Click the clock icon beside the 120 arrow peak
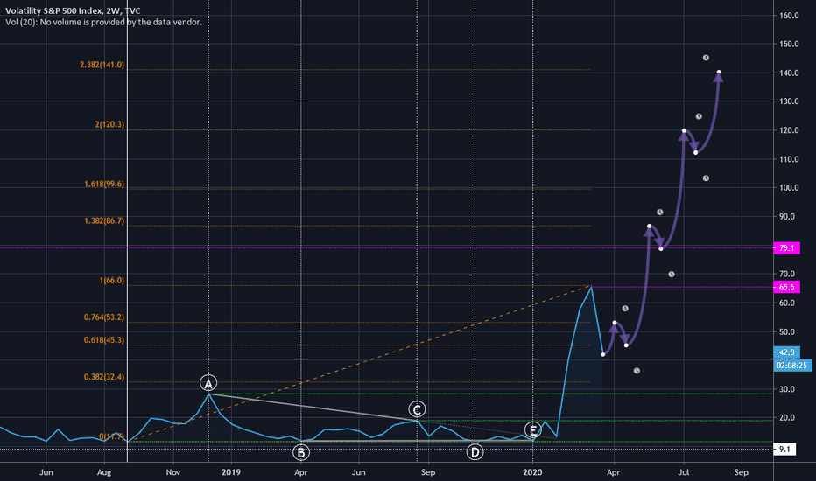Screen dimensions: 816x481 pyautogui.click(x=699, y=116)
